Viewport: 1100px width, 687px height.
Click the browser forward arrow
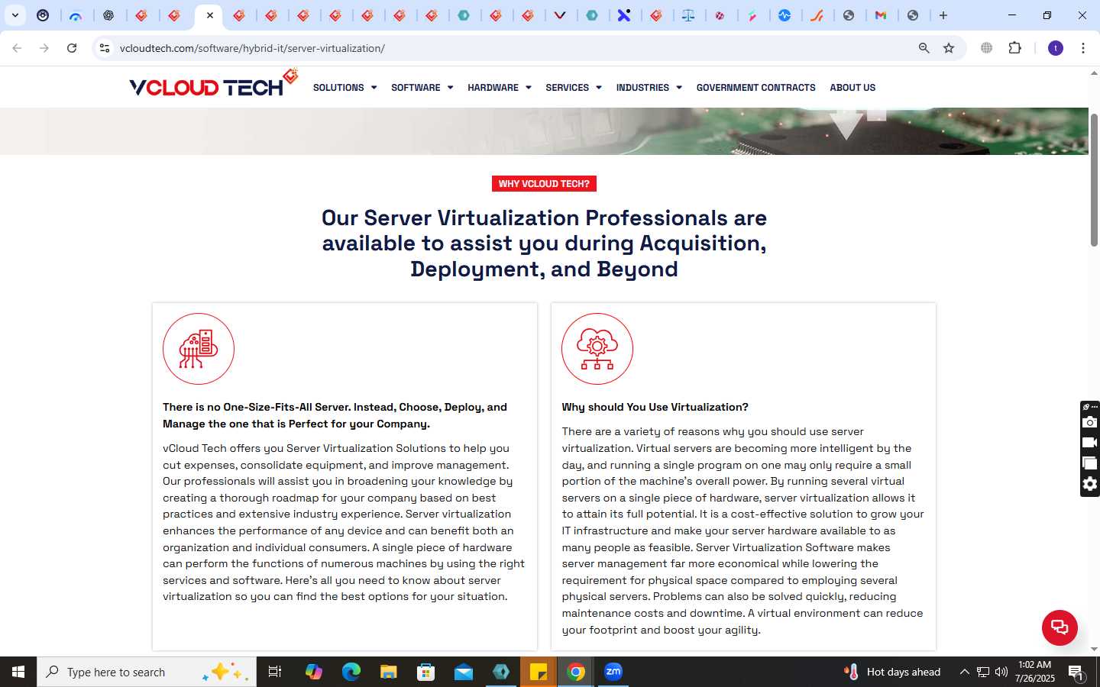pos(44,48)
